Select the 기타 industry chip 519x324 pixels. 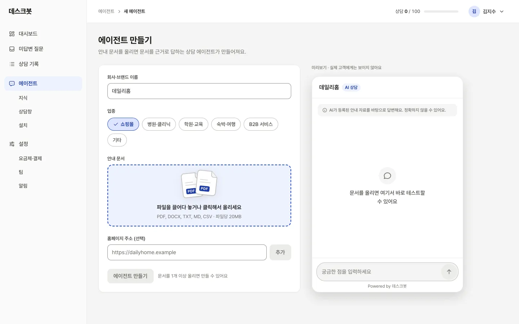coord(117,140)
